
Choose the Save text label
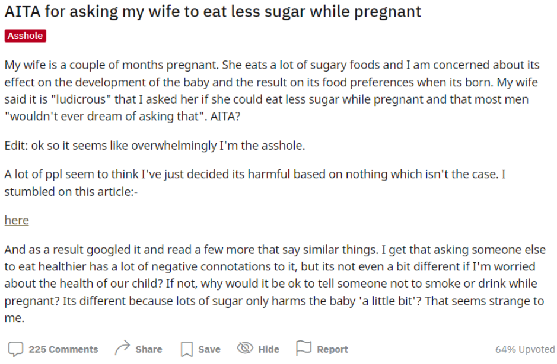point(209,349)
